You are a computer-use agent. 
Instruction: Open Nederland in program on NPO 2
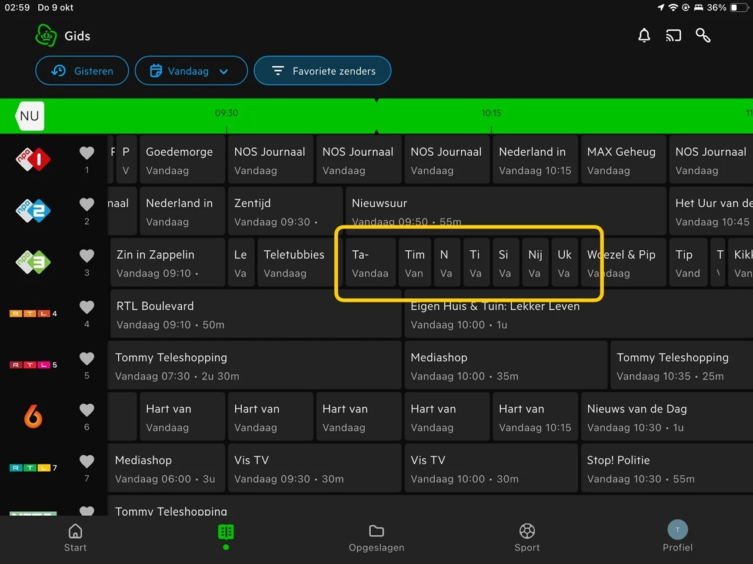182,211
